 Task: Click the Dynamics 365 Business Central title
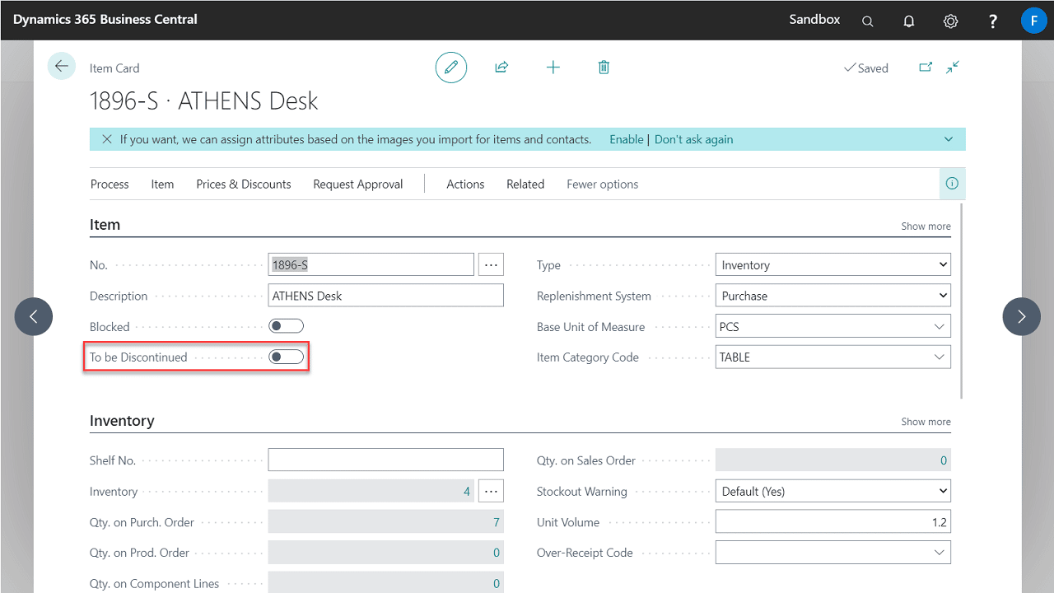pyautogui.click(x=105, y=19)
